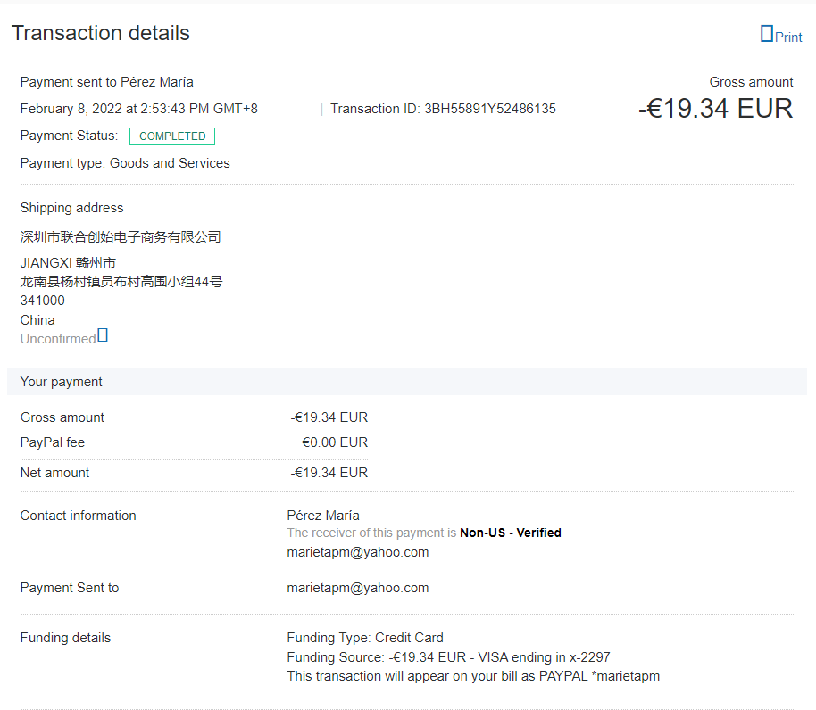816x710 pixels.
Task: Click the info icon beside Unconfirmed
Action: (x=103, y=335)
